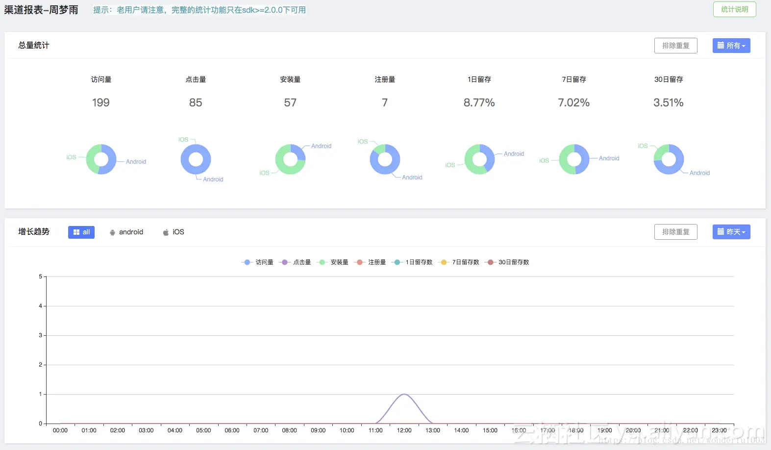
Task: Click the 增长趋势 section title
Action: point(34,231)
